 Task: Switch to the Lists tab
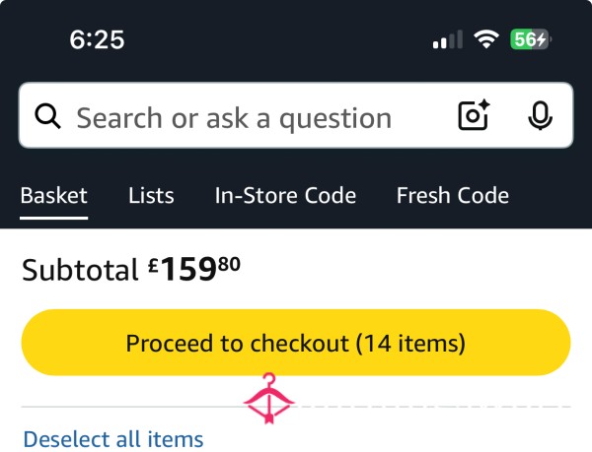[x=151, y=196]
